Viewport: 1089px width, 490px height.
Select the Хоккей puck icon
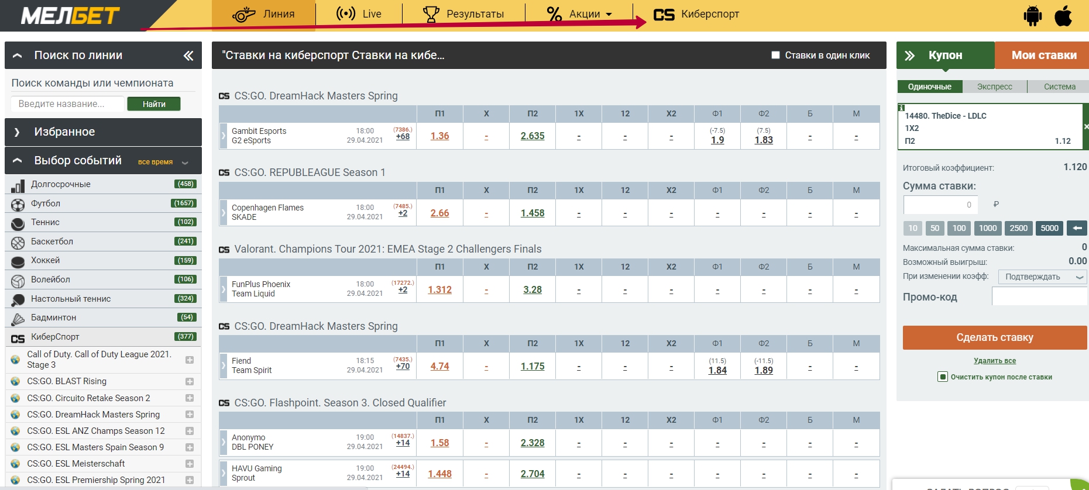18,261
